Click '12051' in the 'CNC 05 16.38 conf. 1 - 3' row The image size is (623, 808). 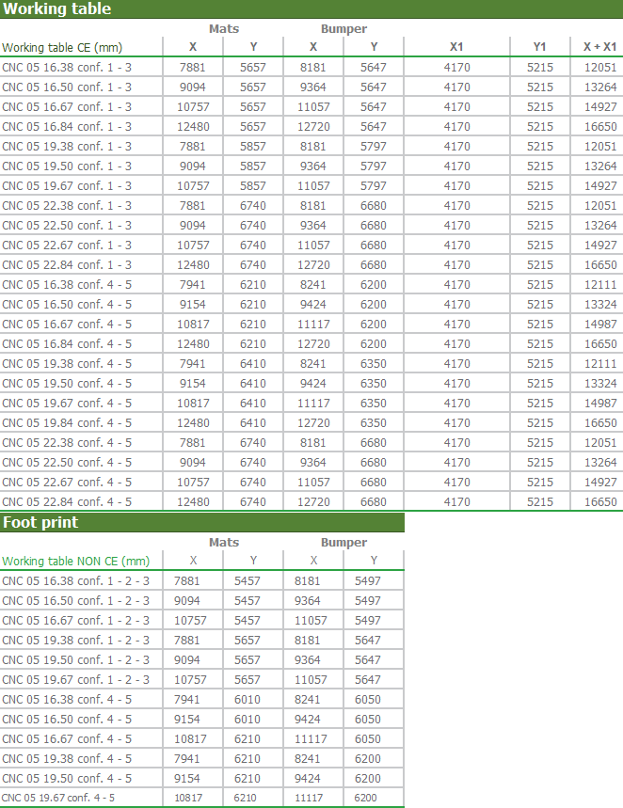600,68
